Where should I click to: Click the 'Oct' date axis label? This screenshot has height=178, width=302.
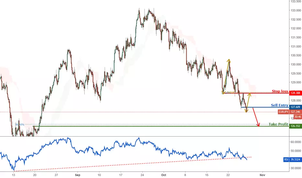point(164,175)
